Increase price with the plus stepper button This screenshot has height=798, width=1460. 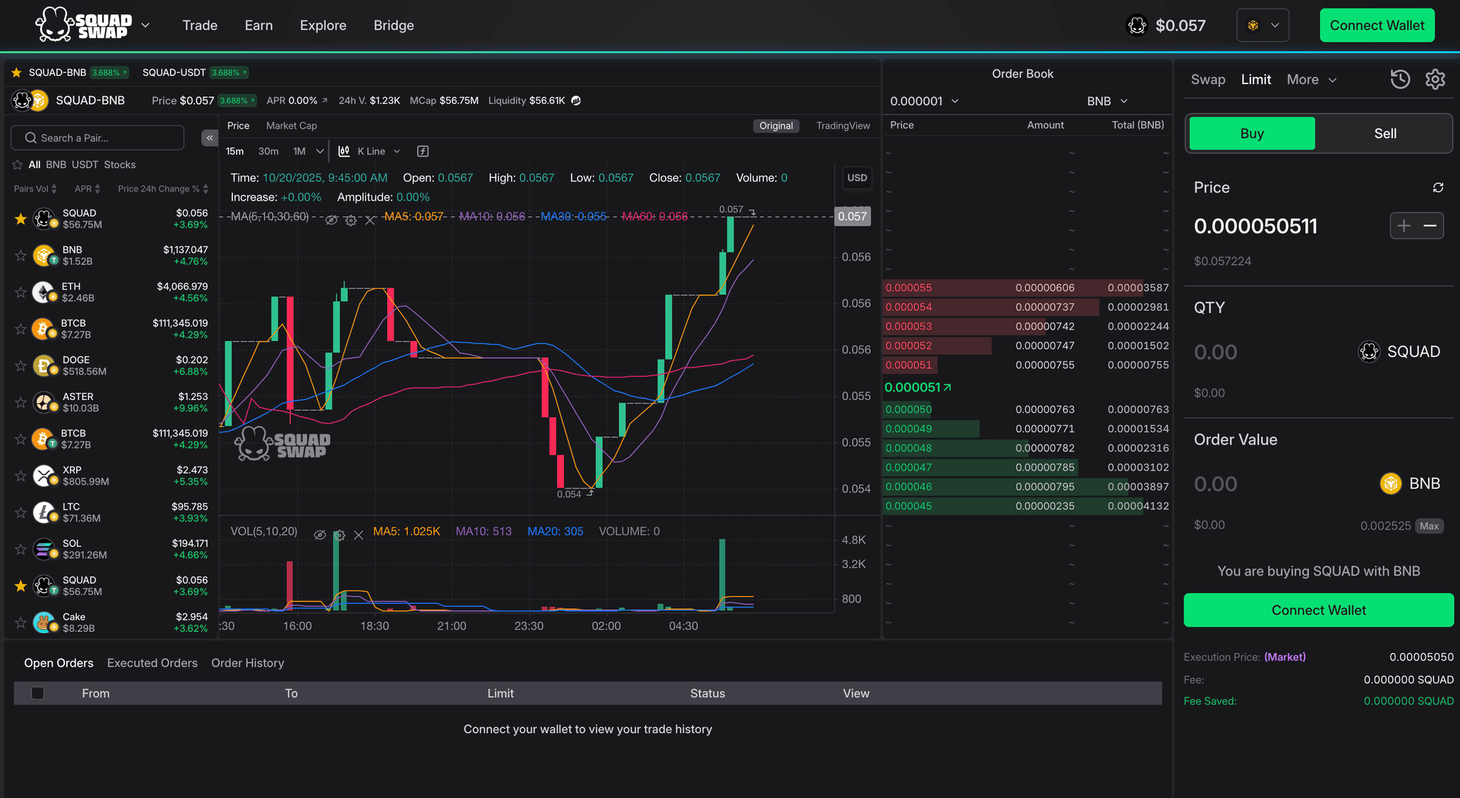pos(1404,225)
